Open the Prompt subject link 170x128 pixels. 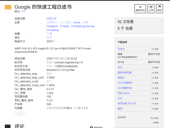coord(65,26)
